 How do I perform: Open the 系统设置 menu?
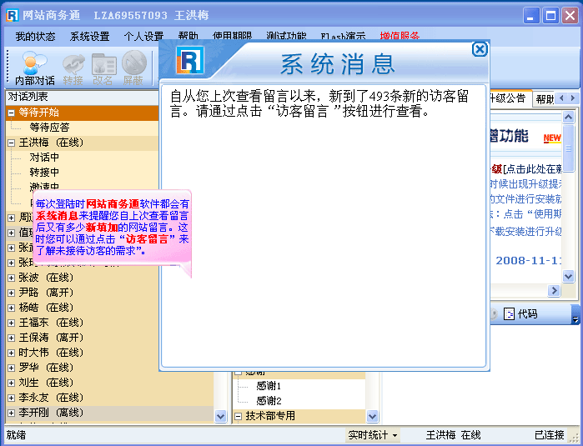89,37
